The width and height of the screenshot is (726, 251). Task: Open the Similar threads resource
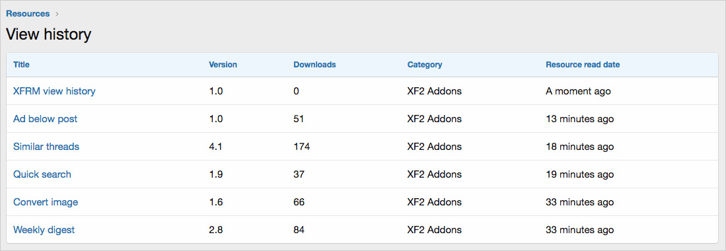pos(46,147)
